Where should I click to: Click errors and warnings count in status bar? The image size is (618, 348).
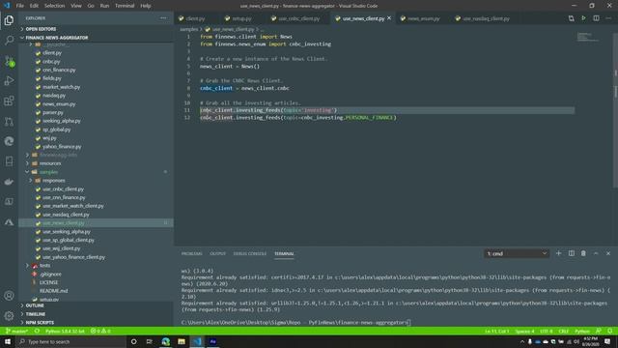coord(100,331)
